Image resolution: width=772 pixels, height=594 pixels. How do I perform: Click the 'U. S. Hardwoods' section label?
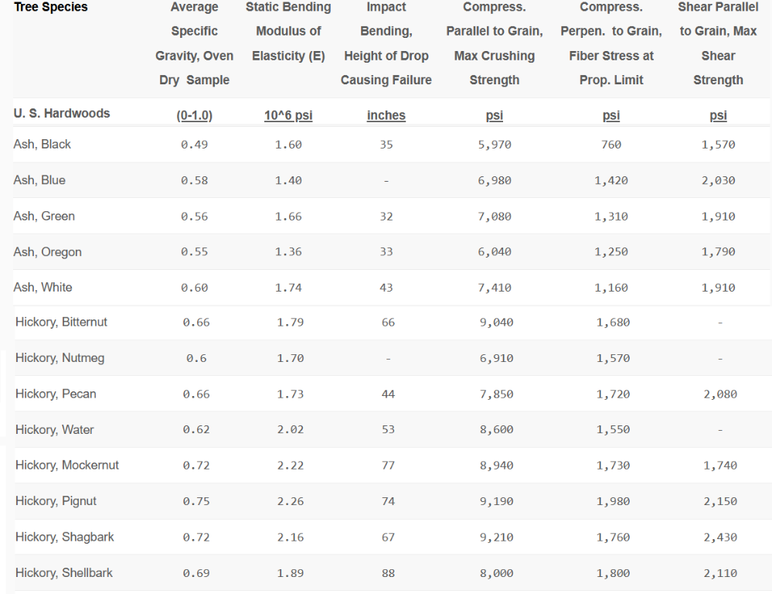62,114
